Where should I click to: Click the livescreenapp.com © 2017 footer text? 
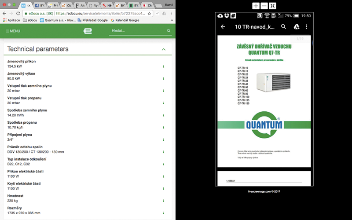(264, 191)
